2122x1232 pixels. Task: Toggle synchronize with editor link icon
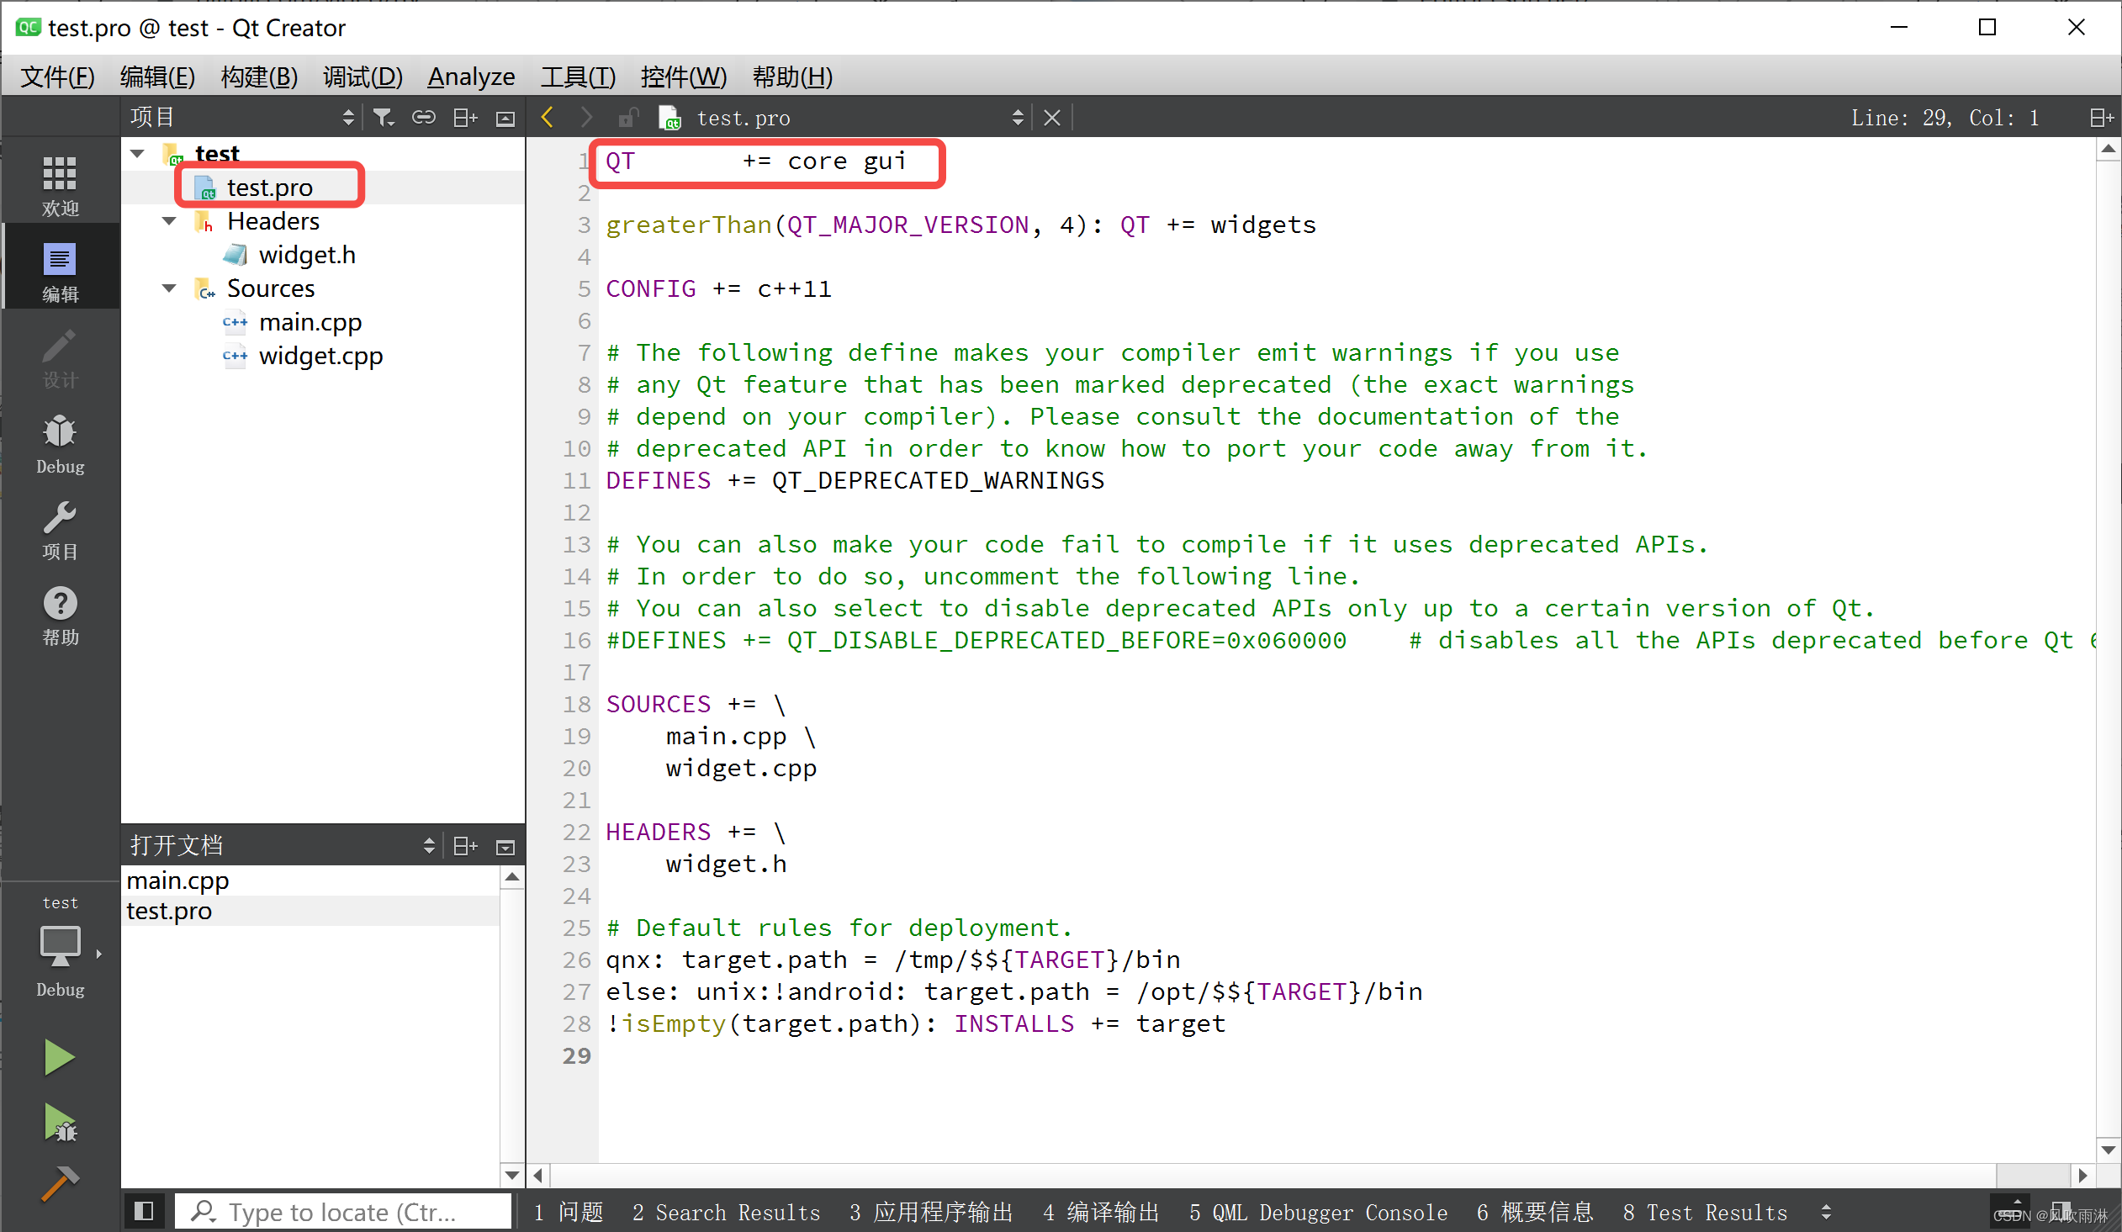[x=424, y=118]
